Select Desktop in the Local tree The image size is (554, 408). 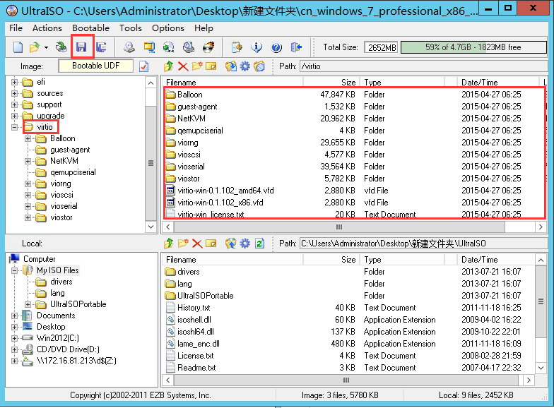(51, 327)
